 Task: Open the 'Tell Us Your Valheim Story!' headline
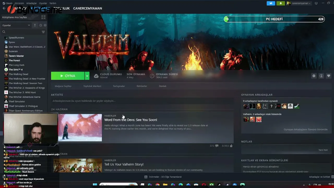[x=124, y=164]
